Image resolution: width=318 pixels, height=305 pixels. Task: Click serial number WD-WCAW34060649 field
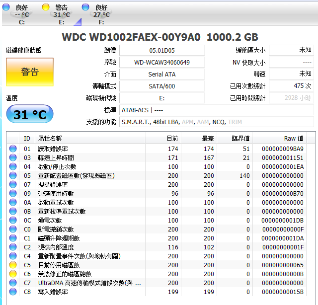click(x=162, y=62)
